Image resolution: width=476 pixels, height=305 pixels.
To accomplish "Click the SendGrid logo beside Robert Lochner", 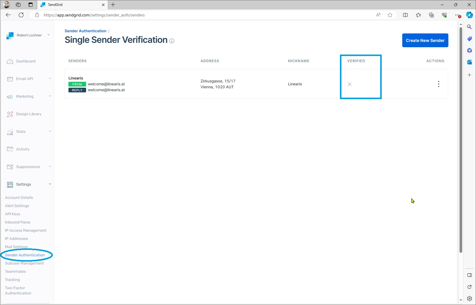I will point(10,35).
